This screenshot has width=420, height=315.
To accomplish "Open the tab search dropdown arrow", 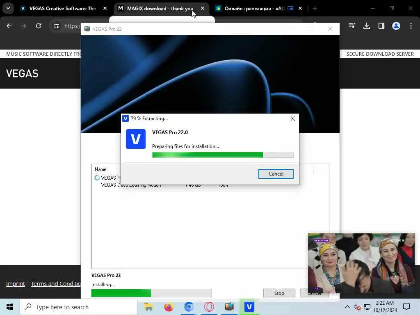I will click(x=8, y=8).
